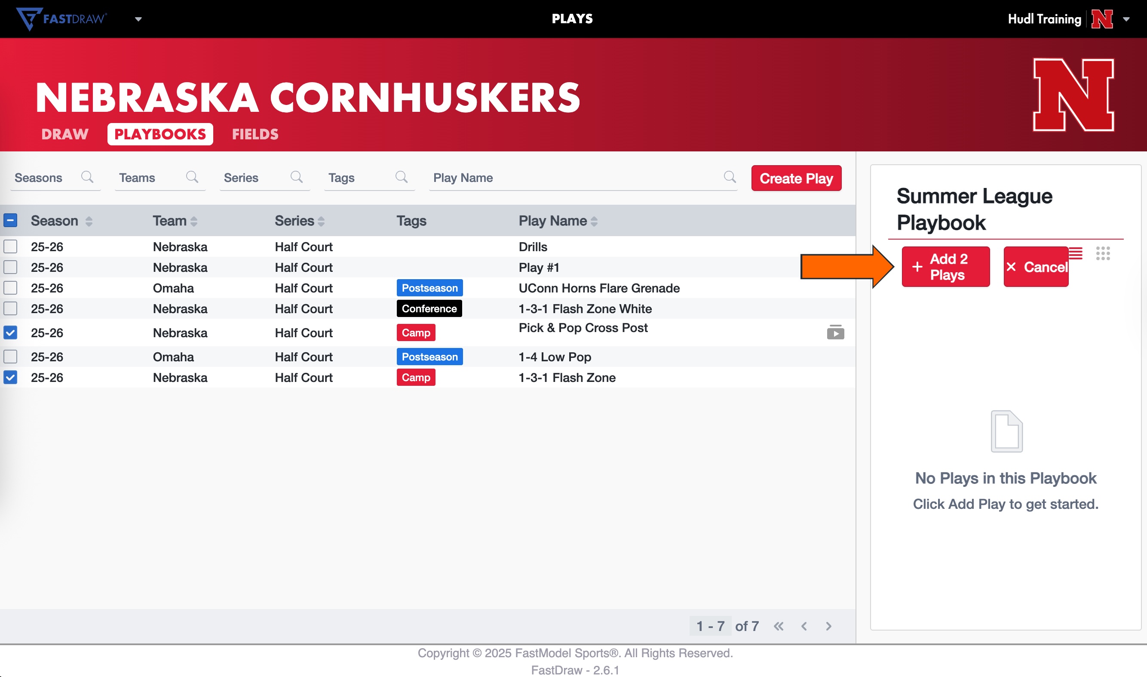Check the Play #1 row checkbox
This screenshot has width=1147, height=677.
point(10,267)
